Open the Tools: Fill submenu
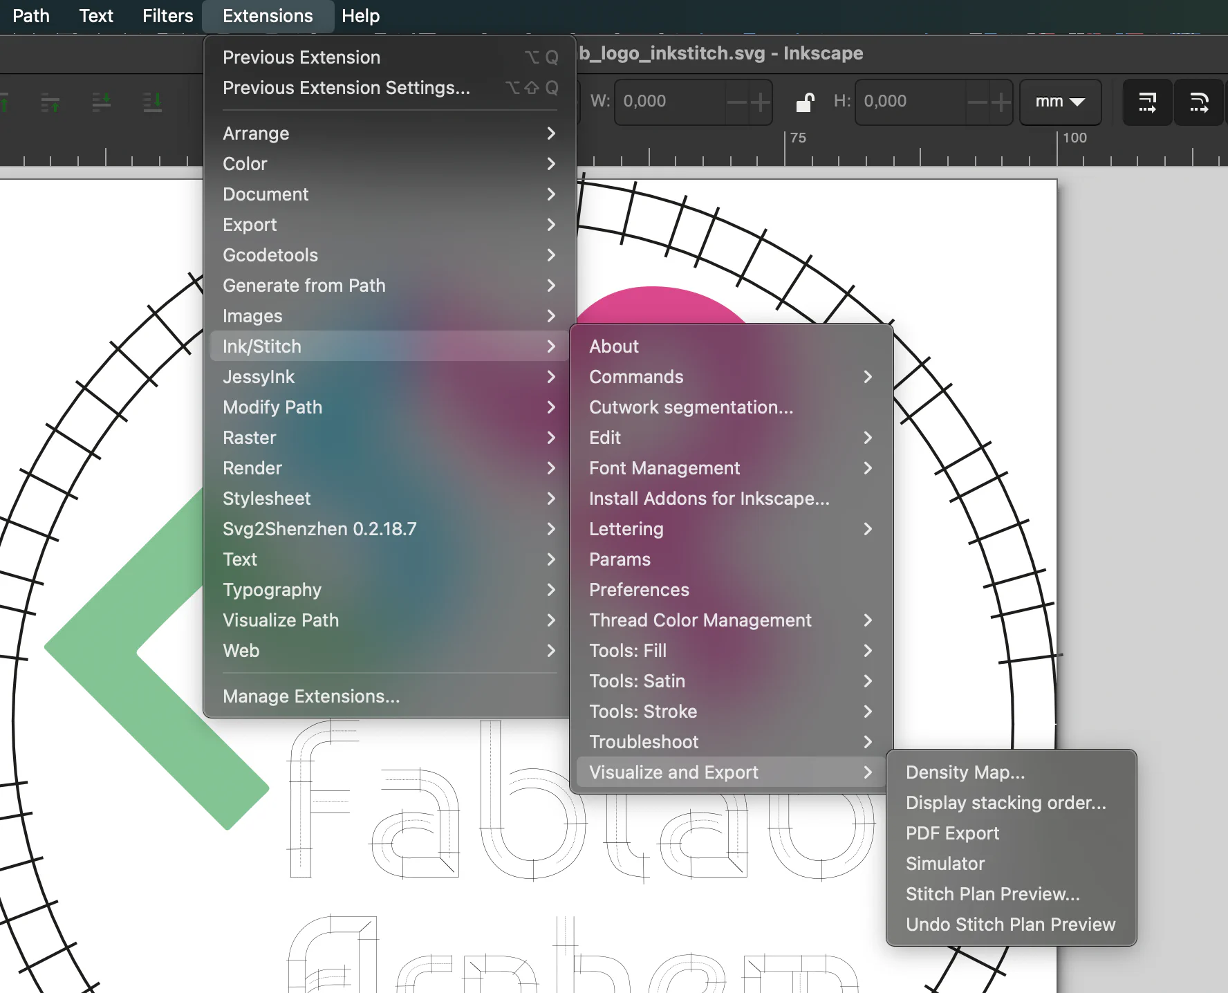 [732, 651]
